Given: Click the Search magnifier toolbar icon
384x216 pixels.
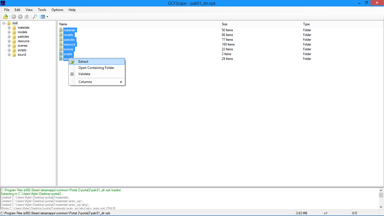Looking at the screenshot, I should tap(35, 17).
